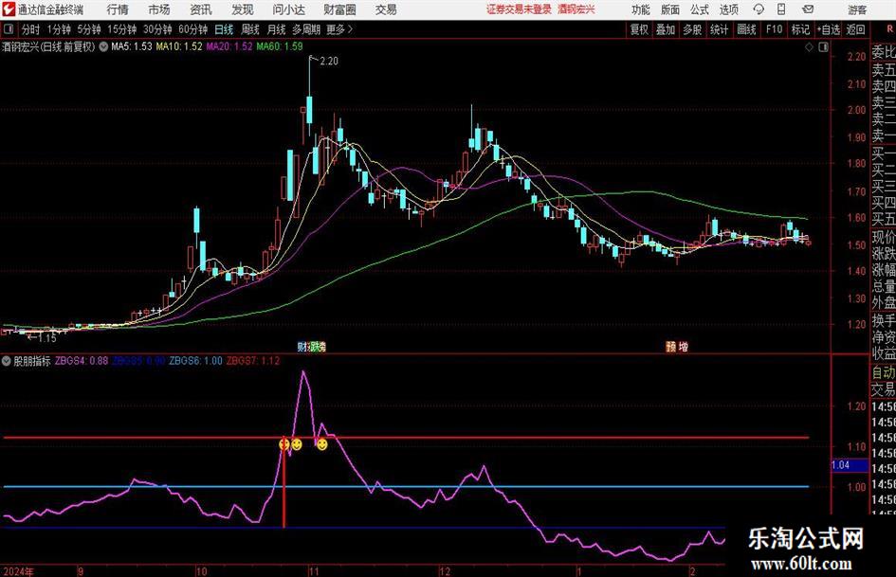The height and width of the screenshot is (577, 896).
Task: Expand main chart indicator dropdown arrow
Action: tap(103, 46)
